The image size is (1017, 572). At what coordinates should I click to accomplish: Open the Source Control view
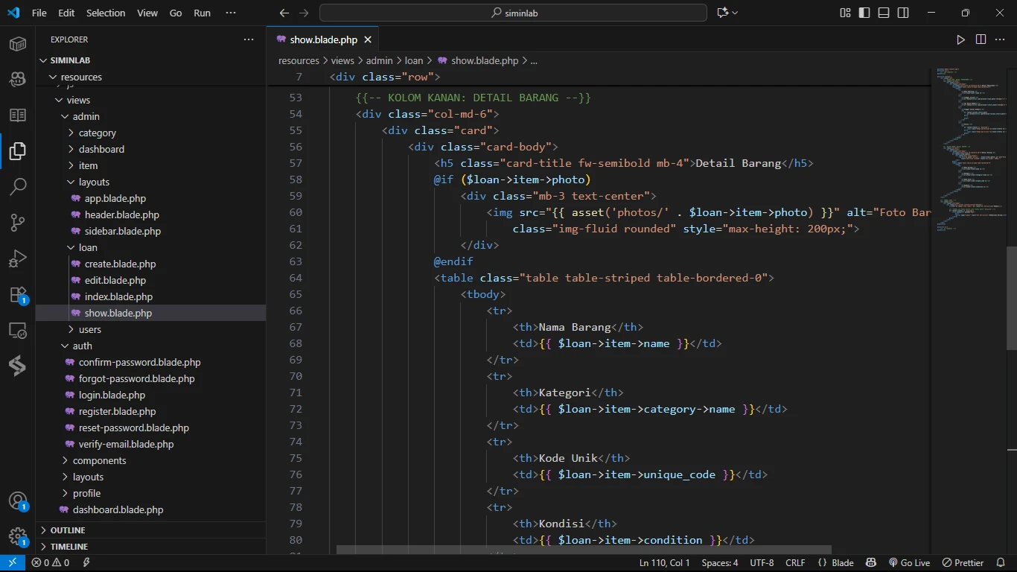[x=18, y=222]
